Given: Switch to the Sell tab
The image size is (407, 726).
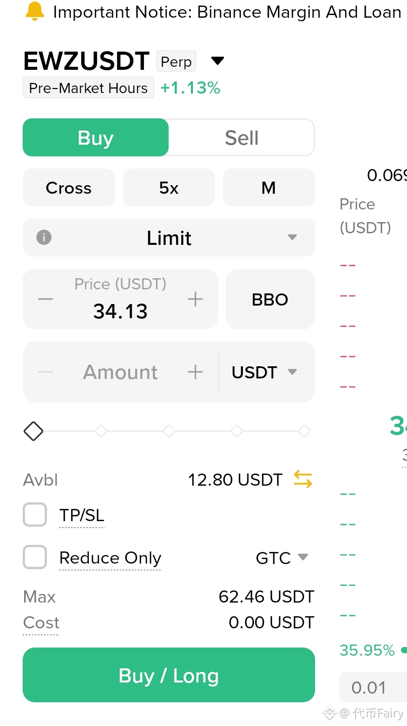Looking at the screenshot, I should click(x=241, y=138).
